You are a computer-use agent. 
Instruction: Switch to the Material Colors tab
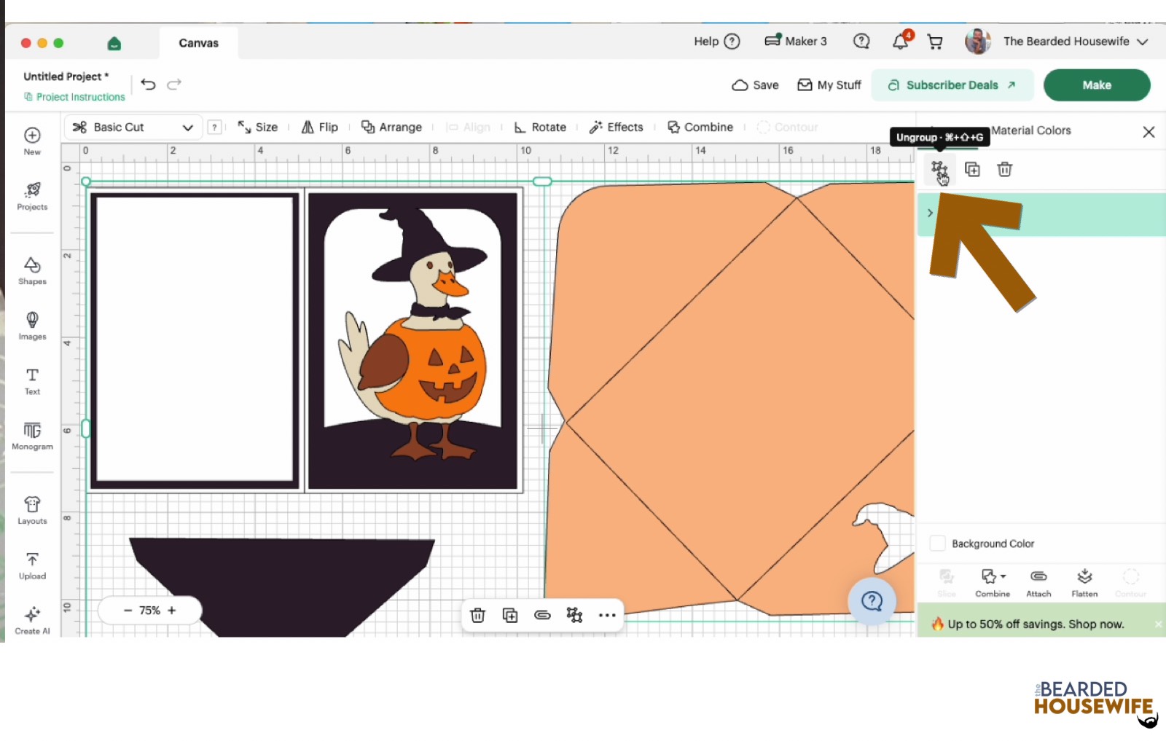tap(1031, 130)
